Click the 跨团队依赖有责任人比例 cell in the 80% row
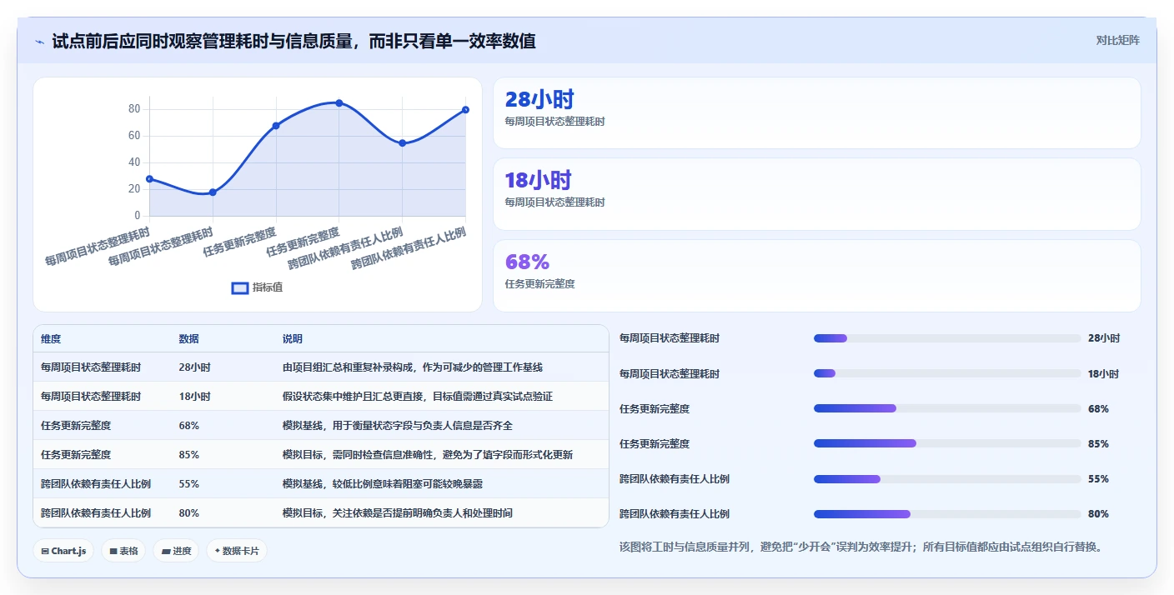Viewport: 1174px width, 595px height. (96, 513)
